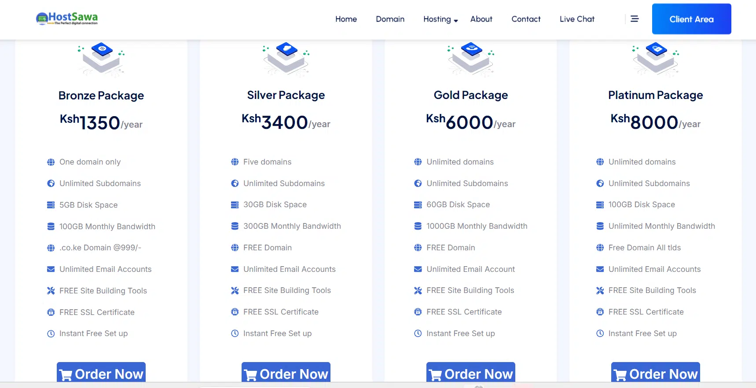Click the Silver Package server illustration
Image resolution: width=756 pixels, height=388 pixels.
click(286, 59)
